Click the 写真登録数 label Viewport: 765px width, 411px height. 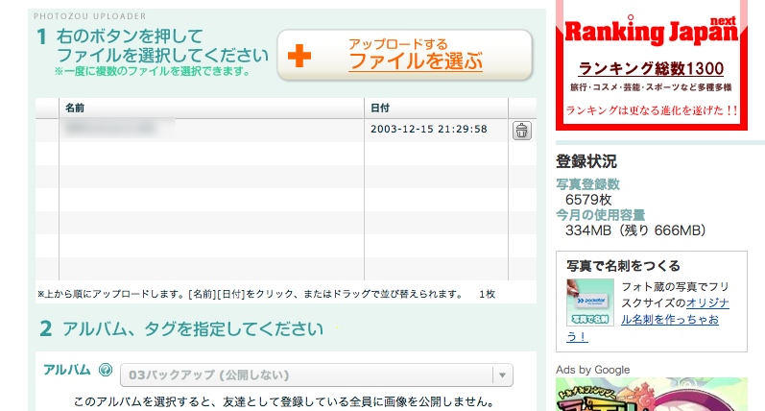pos(587,184)
